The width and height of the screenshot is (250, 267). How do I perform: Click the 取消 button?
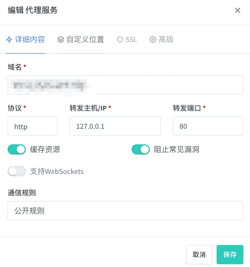pos(199,255)
